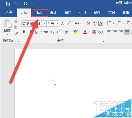This screenshot has width=132, height=118.
Task: Open the 剪贴板 clipboard dialog launcher
Action: point(18,41)
